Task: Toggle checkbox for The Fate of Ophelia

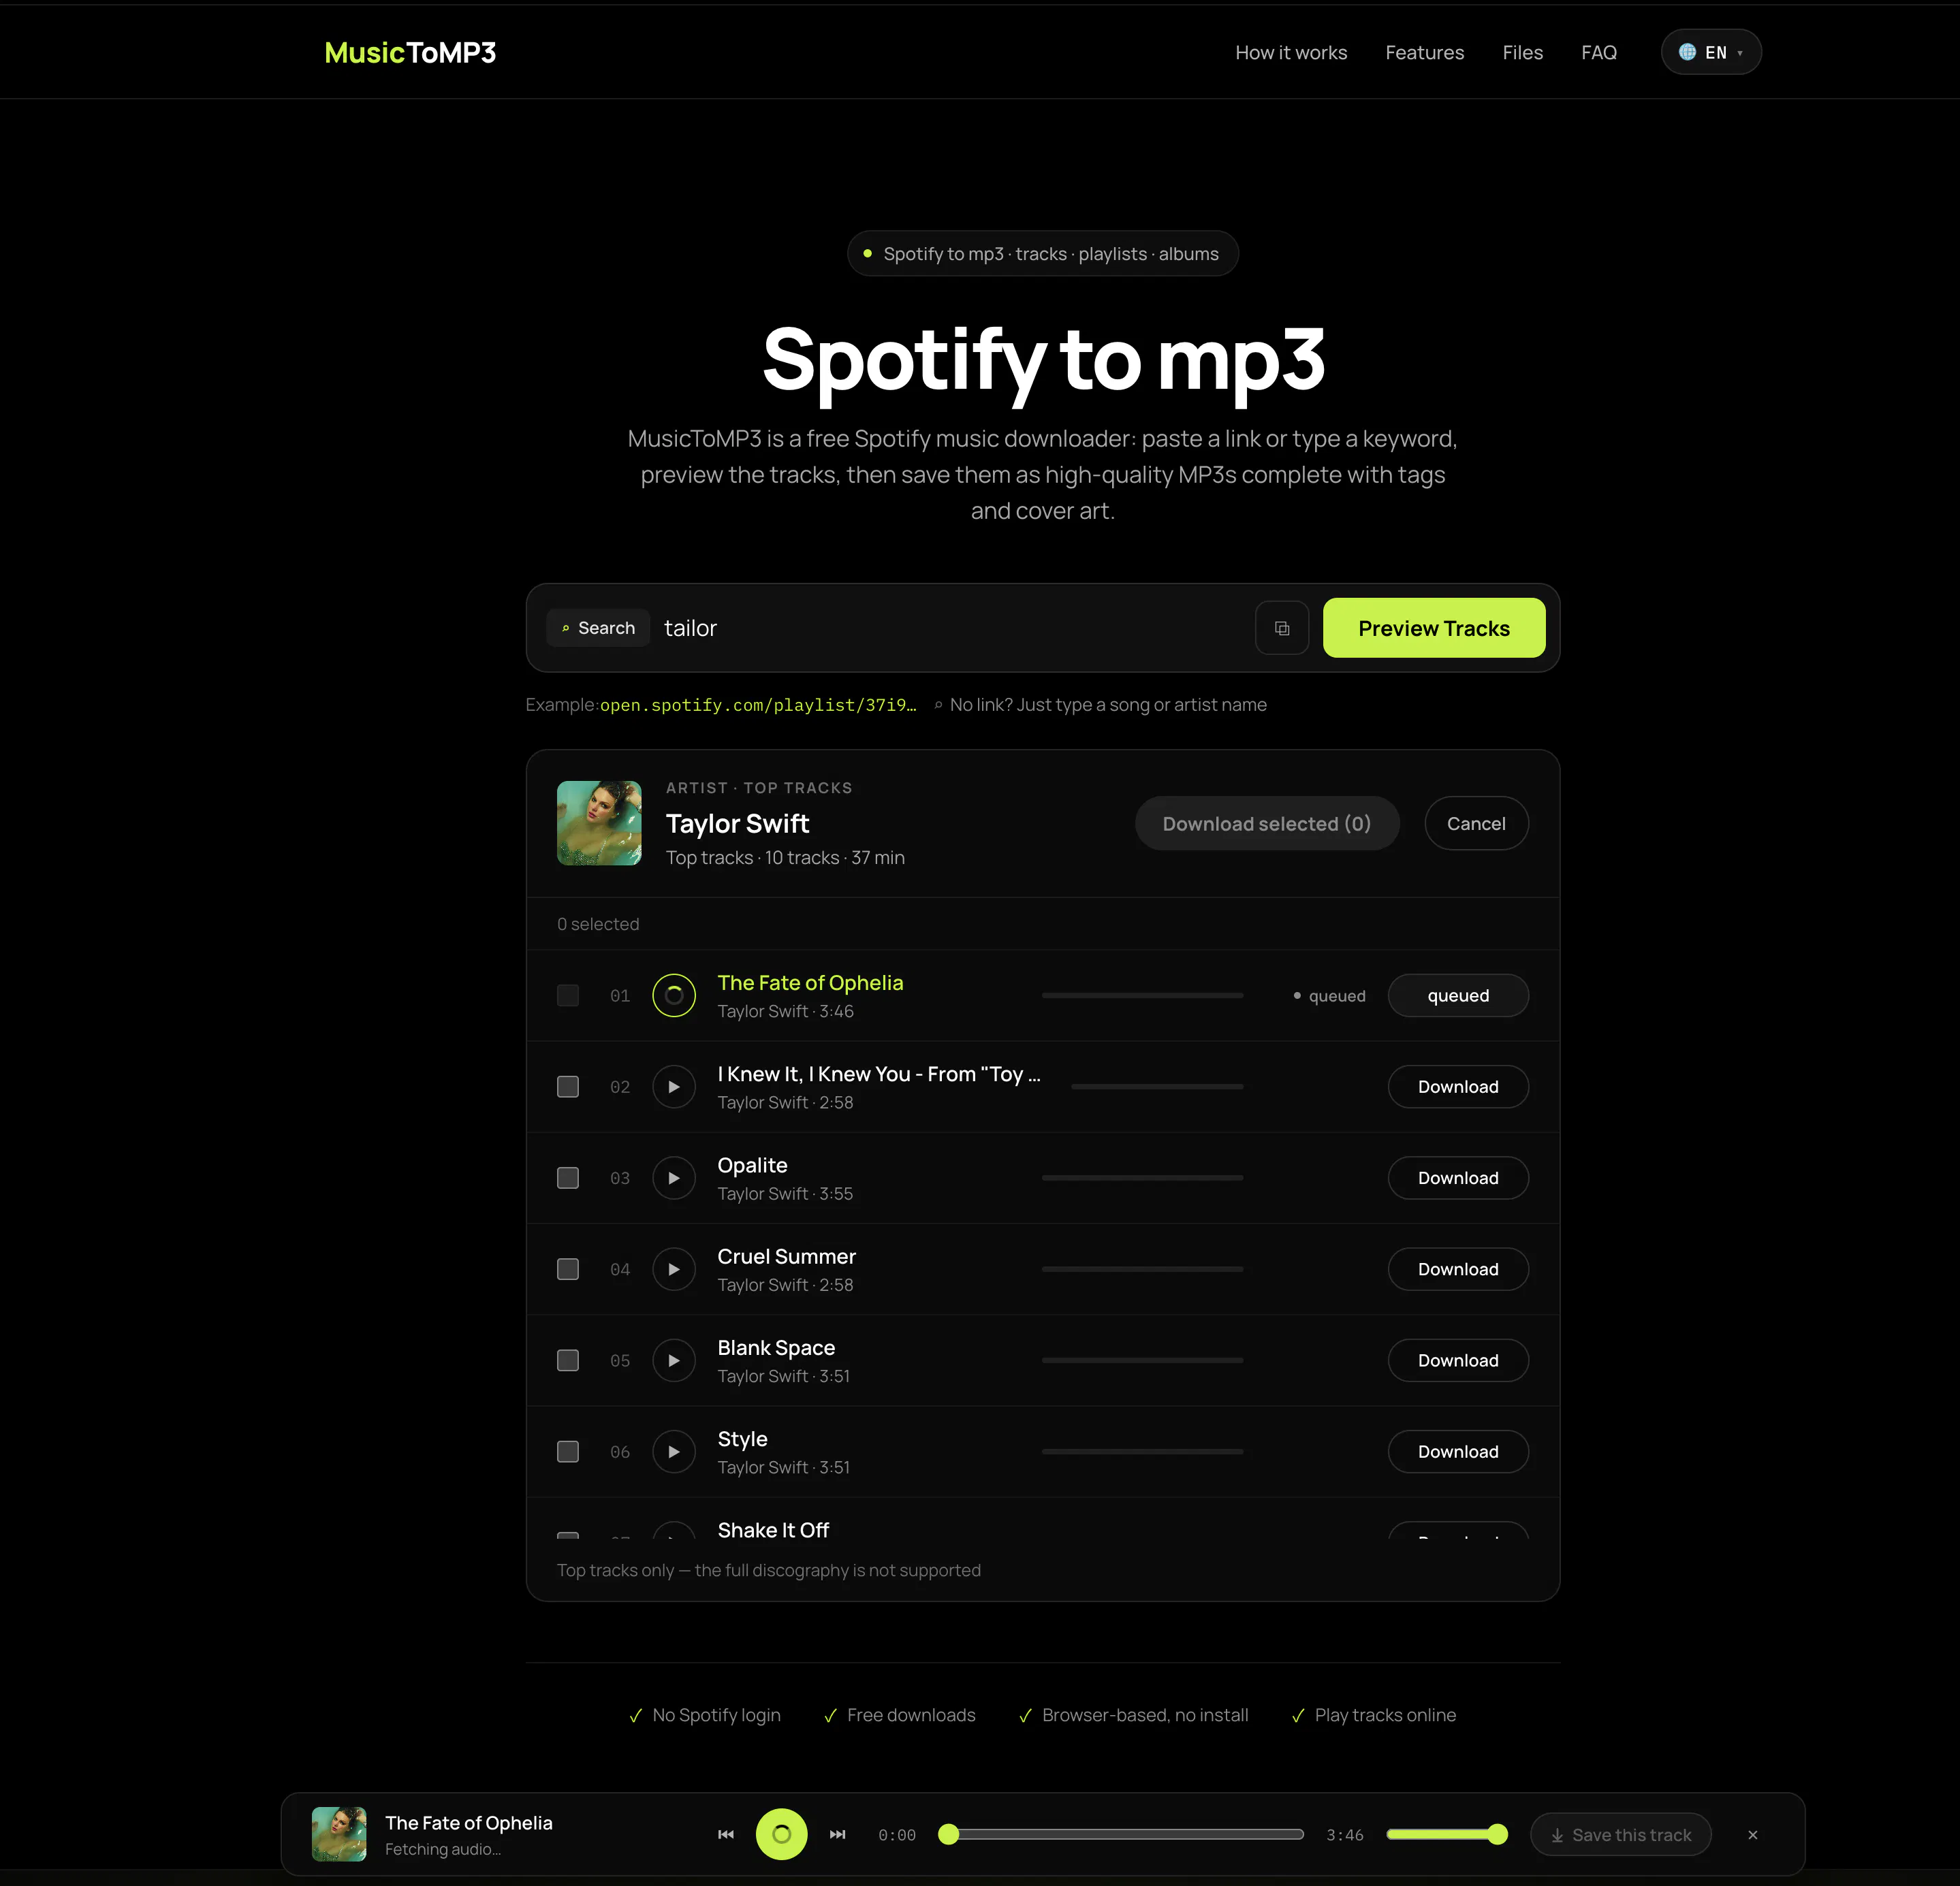Action: coord(568,995)
